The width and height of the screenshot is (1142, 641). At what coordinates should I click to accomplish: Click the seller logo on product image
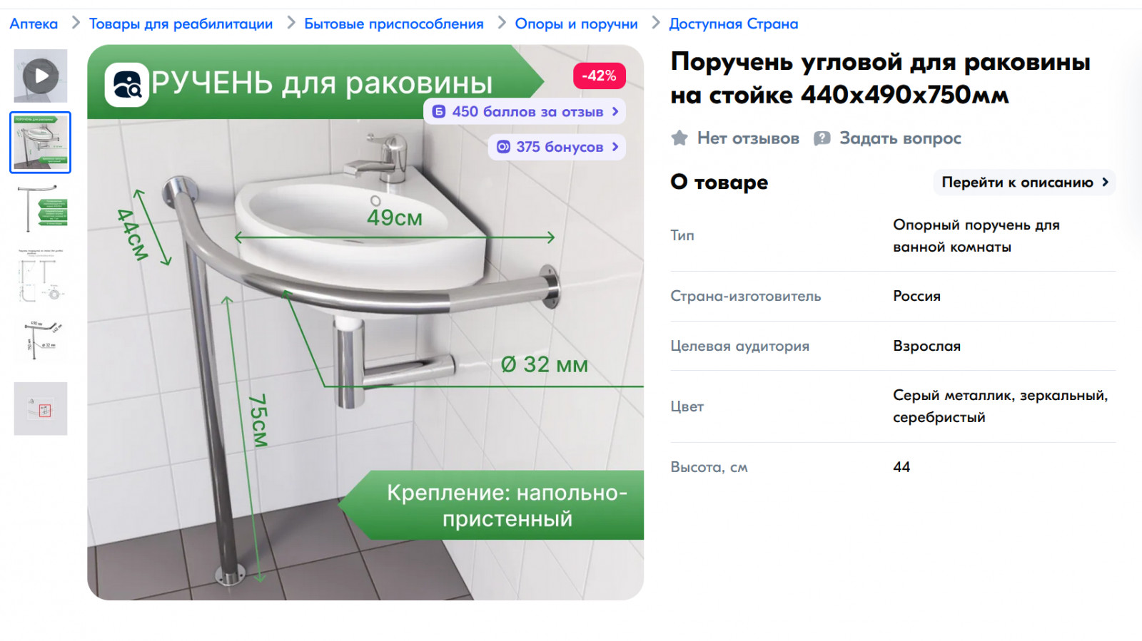(x=127, y=85)
